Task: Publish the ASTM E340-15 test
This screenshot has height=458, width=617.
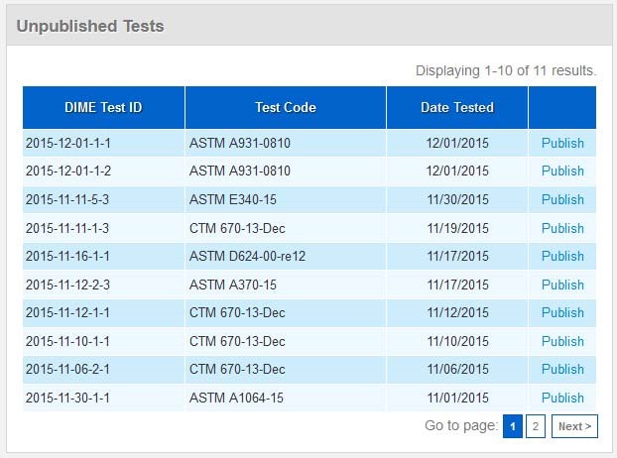Action: coord(562,199)
